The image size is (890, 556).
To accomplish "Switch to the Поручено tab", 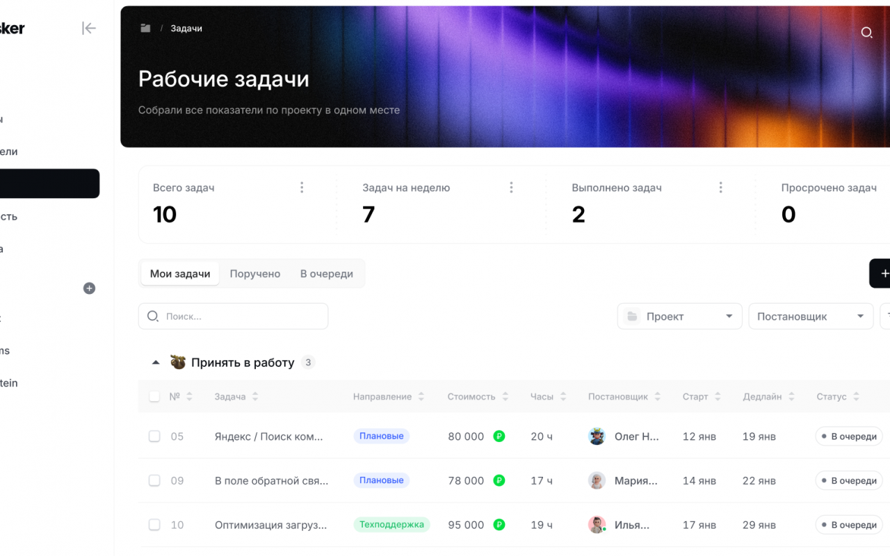I will click(x=255, y=274).
